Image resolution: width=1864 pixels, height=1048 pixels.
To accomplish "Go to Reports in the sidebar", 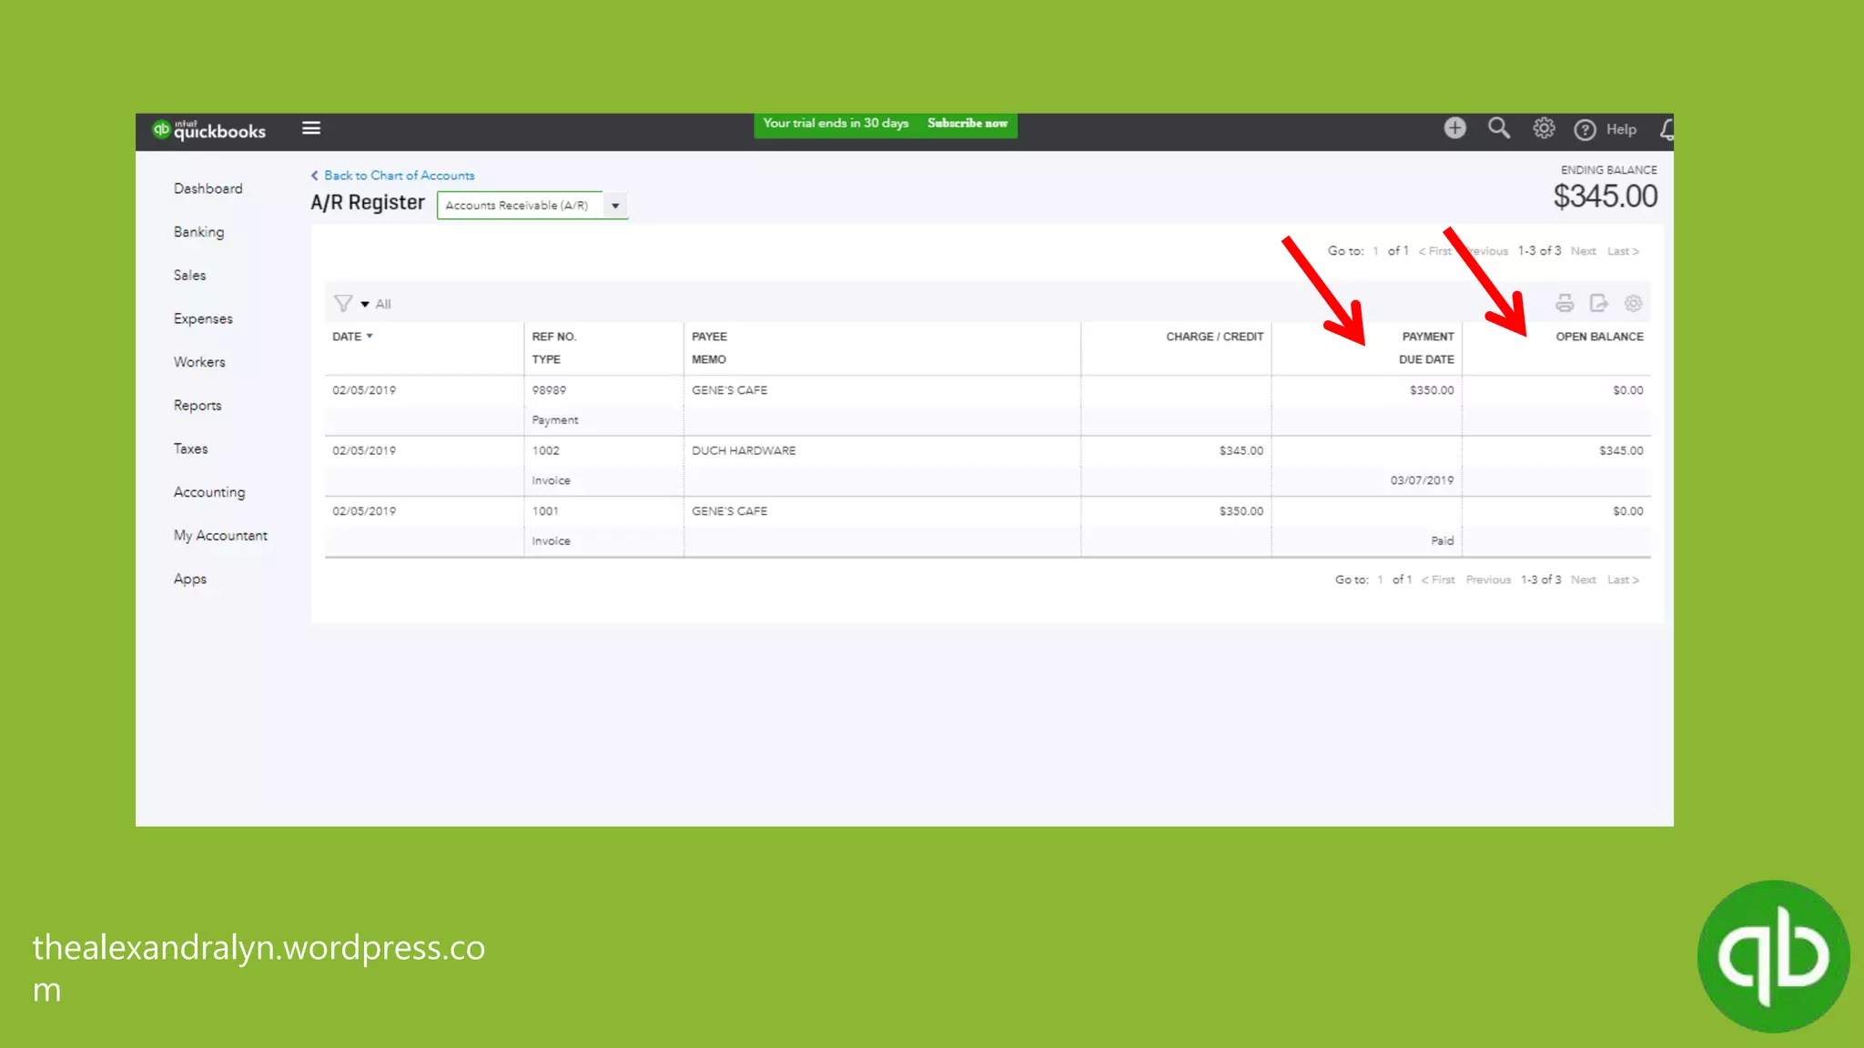I will pyautogui.click(x=198, y=406).
